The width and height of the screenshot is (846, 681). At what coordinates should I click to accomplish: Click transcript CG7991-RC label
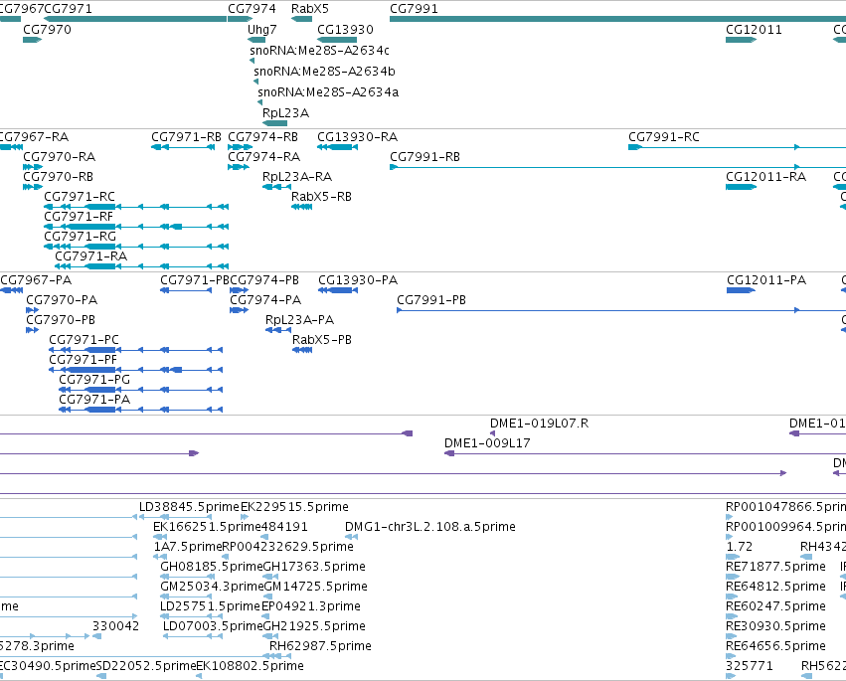[664, 137]
